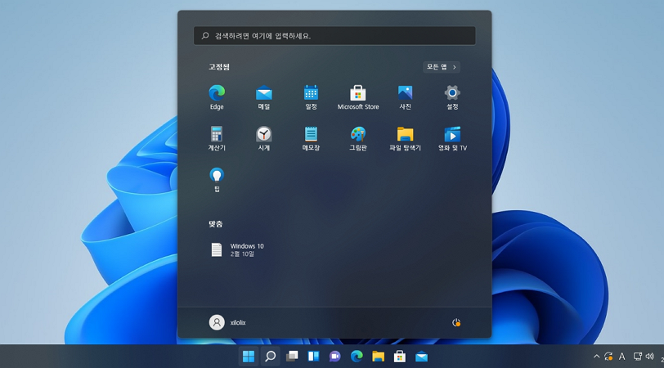This screenshot has width=664, height=368.
Task: Launch the 사진 (Photos) app
Action: 406,97
